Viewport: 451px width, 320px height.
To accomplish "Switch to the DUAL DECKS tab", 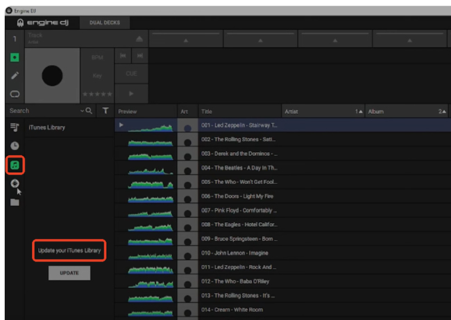I will tap(105, 22).
